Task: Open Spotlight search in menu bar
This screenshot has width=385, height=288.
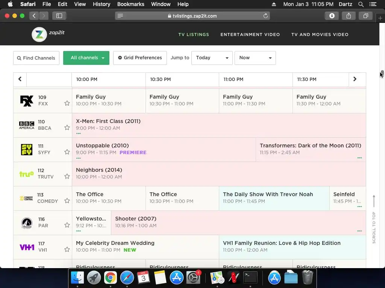Action: click(x=361, y=4)
